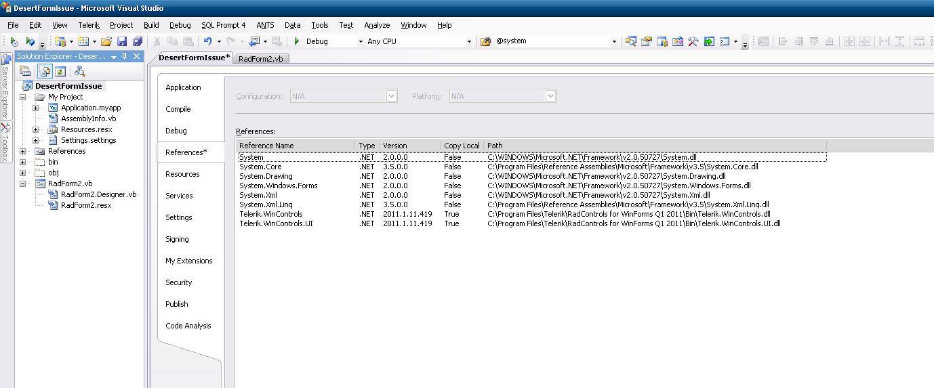The width and height of the screenshot is (934, 388).
Task: Click the Undo arrow icon
Action: 208,41
